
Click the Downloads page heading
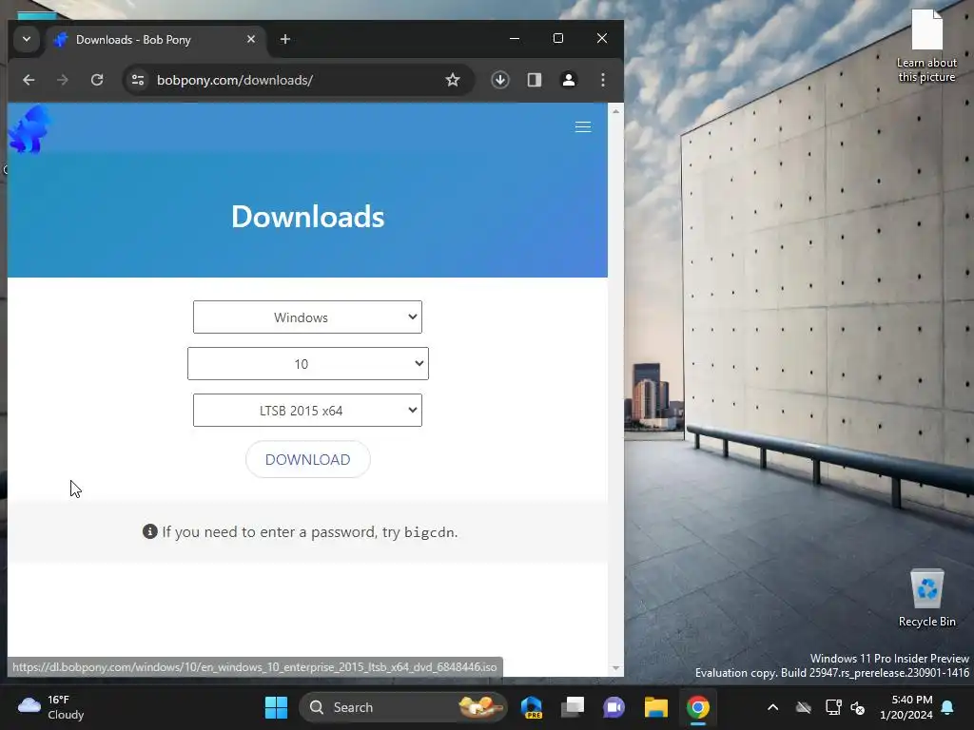pos(307,217)
